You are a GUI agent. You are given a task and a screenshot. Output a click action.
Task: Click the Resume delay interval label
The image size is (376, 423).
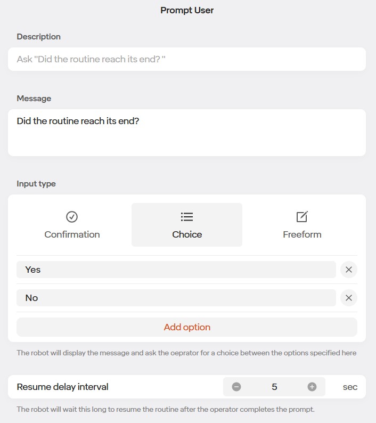click(62, 387)
